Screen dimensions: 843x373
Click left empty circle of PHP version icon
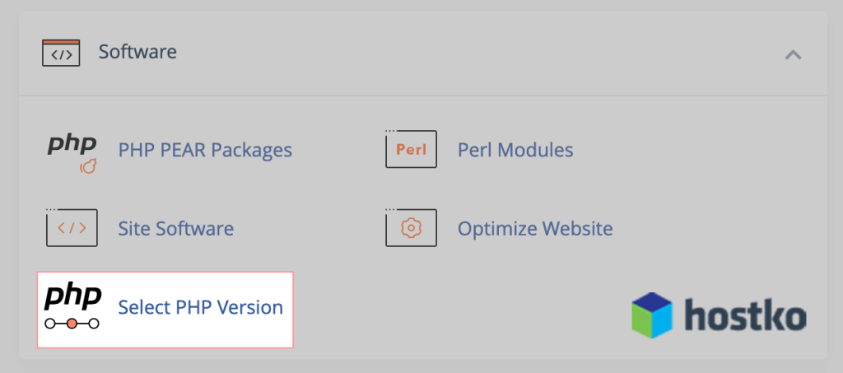tap(50, 324)
